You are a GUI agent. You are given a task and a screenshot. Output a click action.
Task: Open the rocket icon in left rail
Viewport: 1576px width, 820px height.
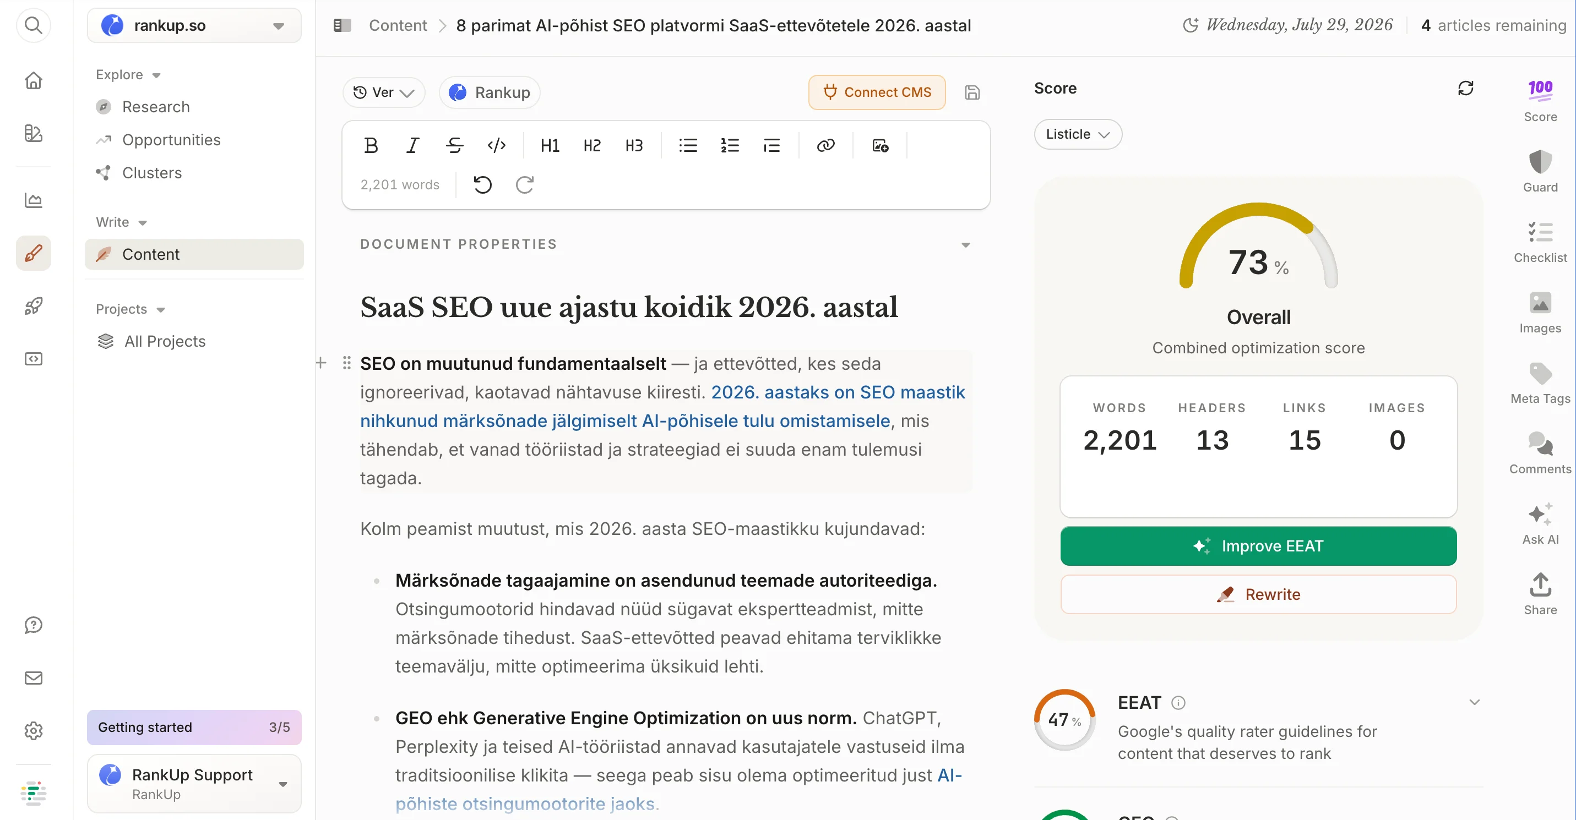pyautogui.click(x=33, y=306)
